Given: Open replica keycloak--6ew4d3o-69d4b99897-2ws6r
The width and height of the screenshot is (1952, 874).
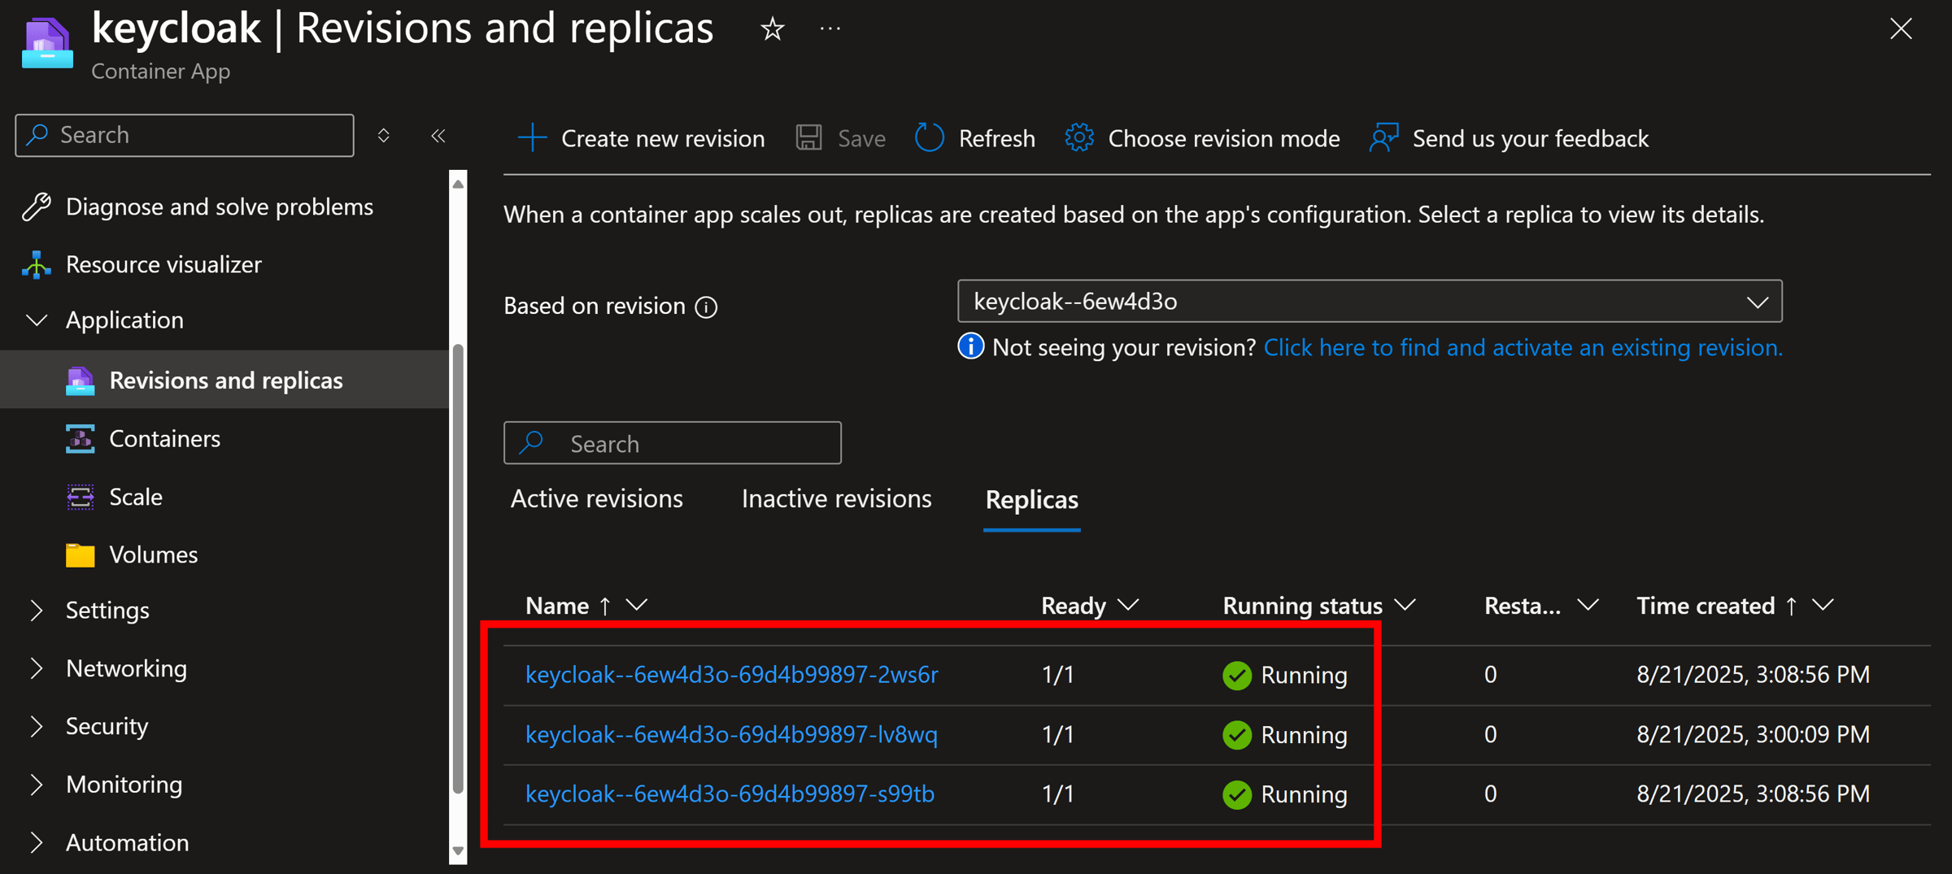Looking at the screenshot, I should [731, 675].
